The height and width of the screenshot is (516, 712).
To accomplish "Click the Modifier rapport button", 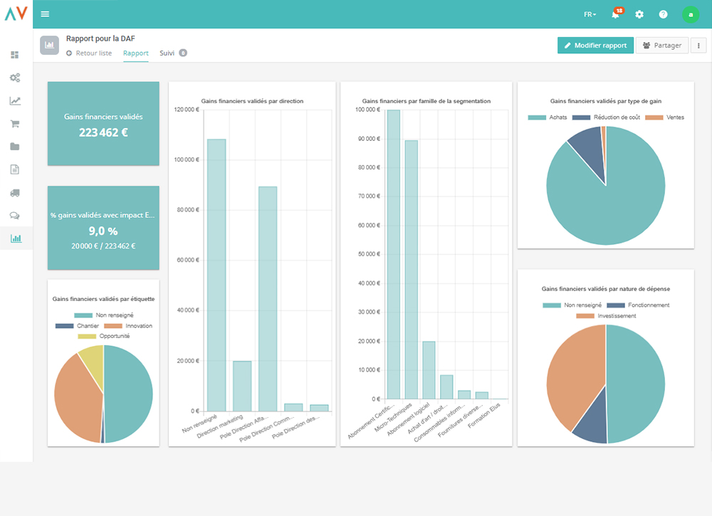I will [595, 46].
